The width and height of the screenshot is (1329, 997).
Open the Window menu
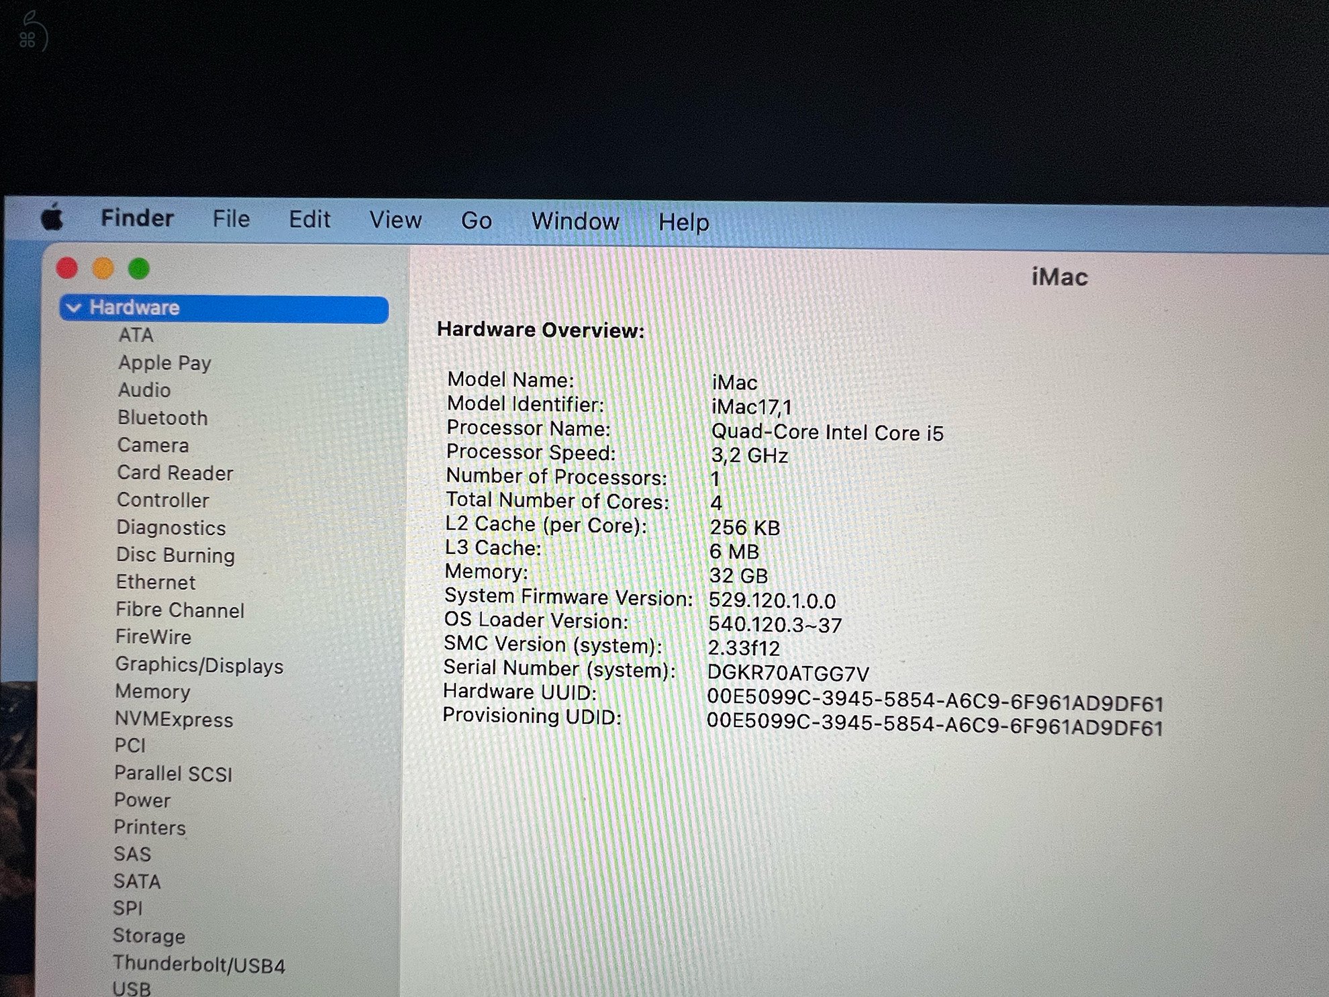coord(575,221)
